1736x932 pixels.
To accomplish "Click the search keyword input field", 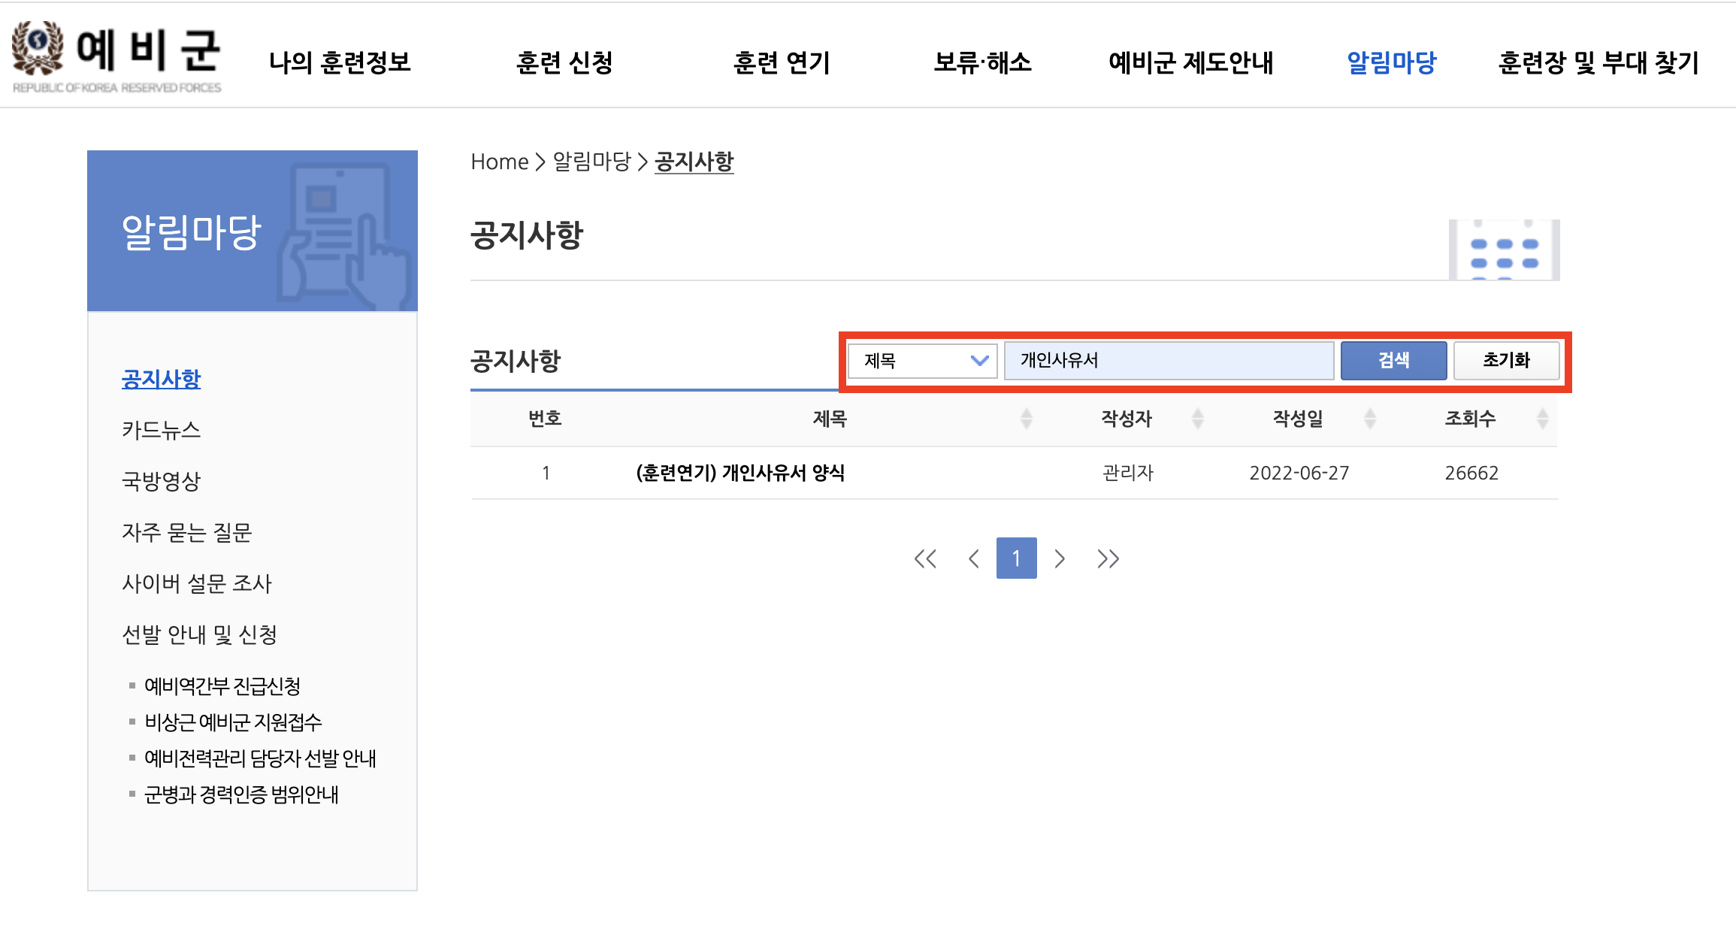I will pyautogui.click(x=1169, y=361).
